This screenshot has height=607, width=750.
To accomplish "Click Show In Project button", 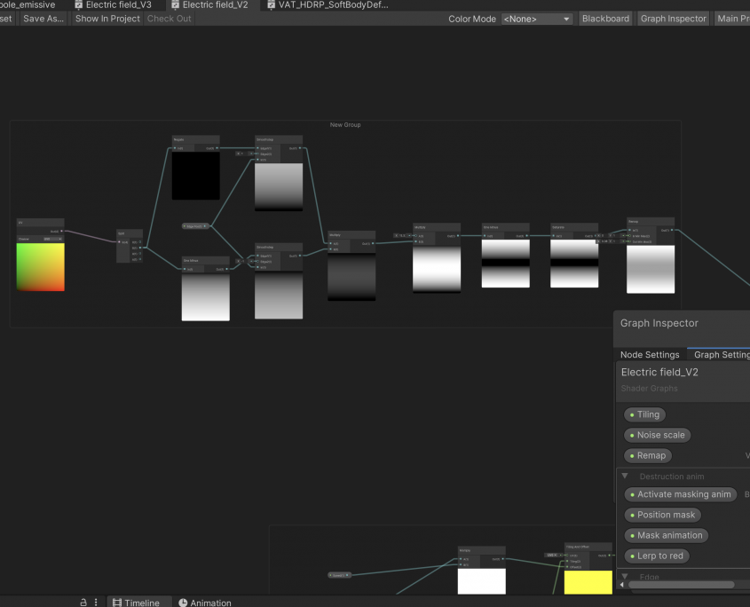I will point(107,19).
